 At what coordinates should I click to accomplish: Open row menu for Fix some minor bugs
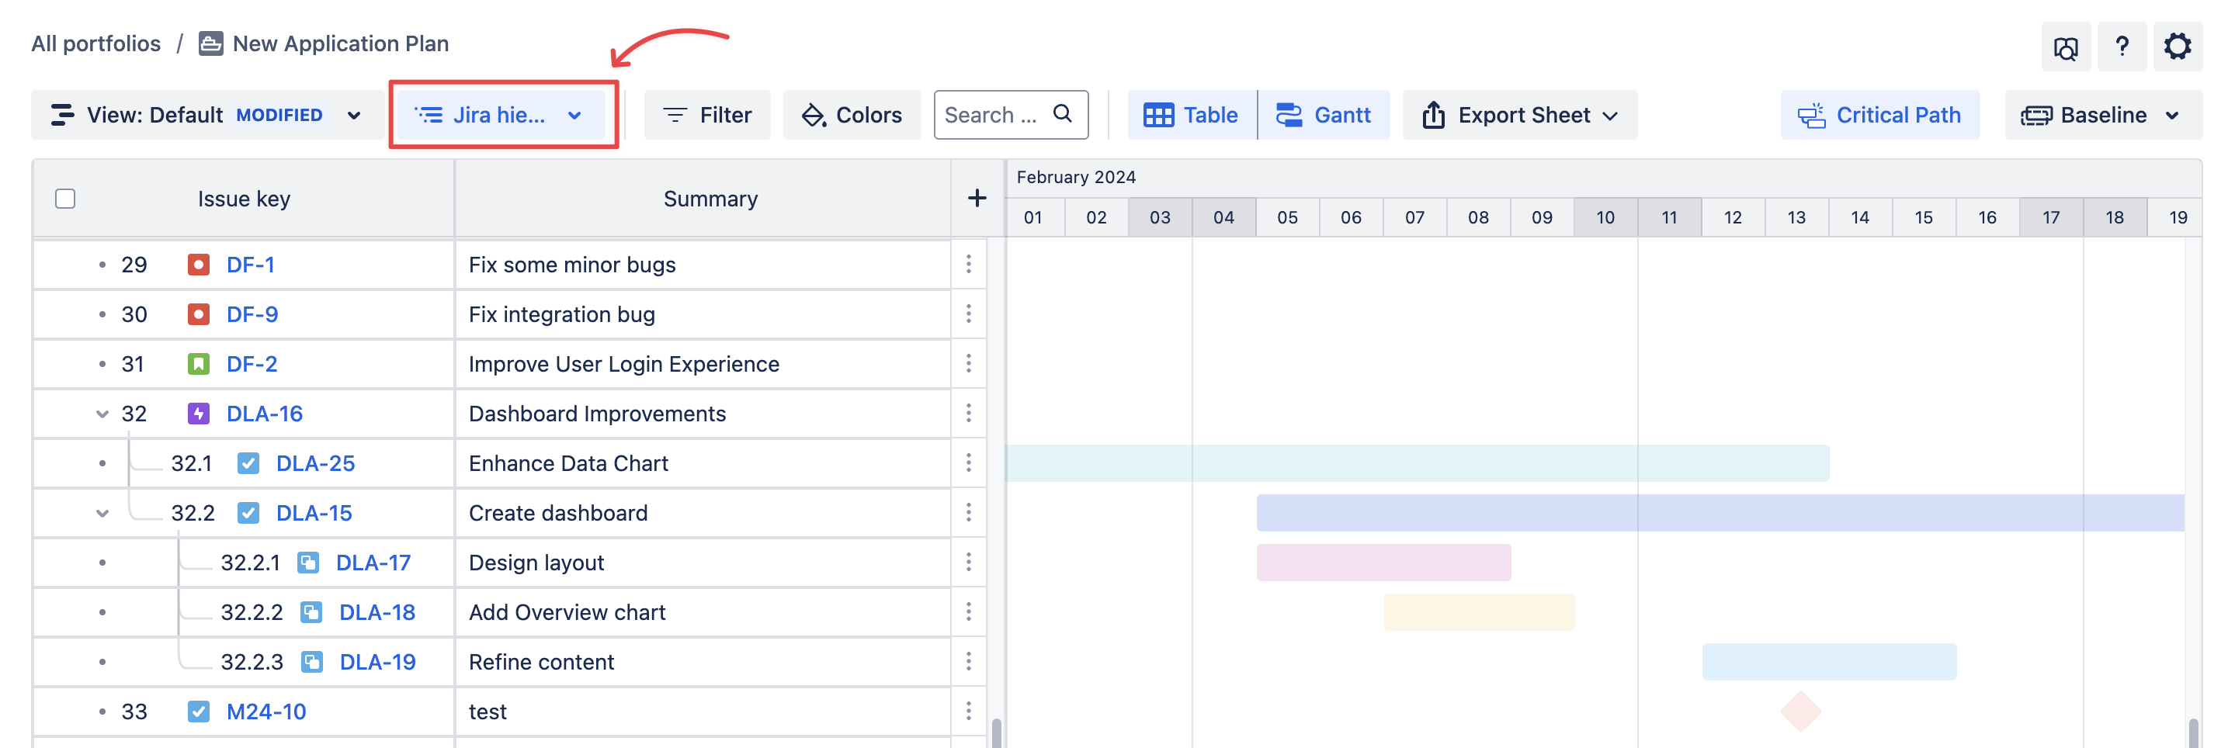click(x=968, y=265)
